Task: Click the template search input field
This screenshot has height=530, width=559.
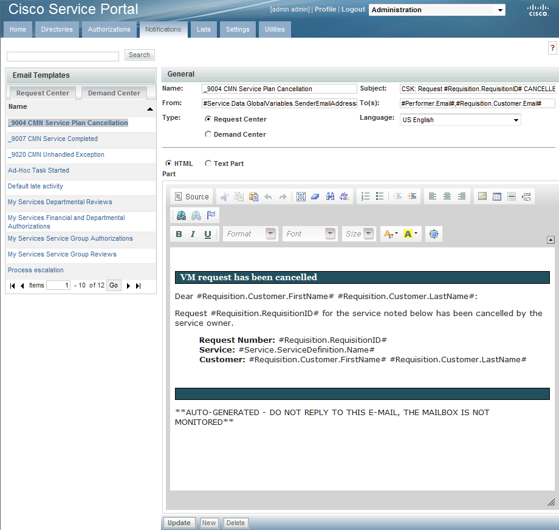Action: 63,57
